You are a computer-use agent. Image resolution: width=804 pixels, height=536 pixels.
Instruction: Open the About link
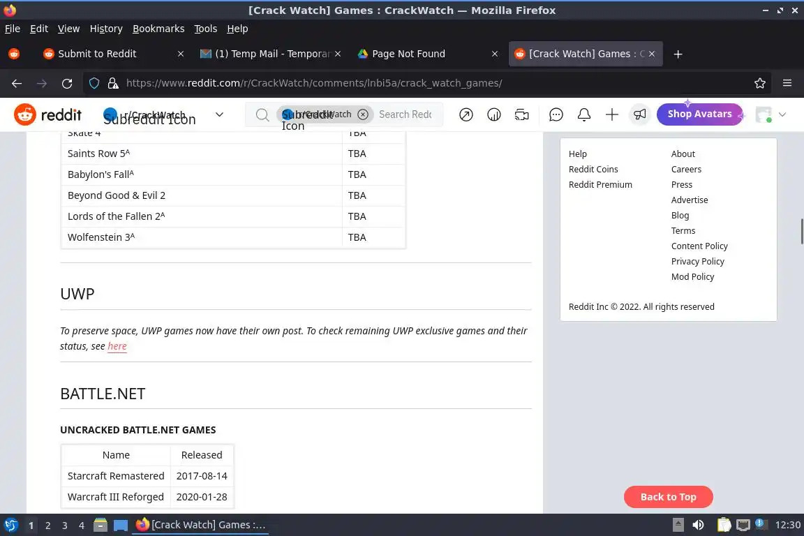point(683,154)
